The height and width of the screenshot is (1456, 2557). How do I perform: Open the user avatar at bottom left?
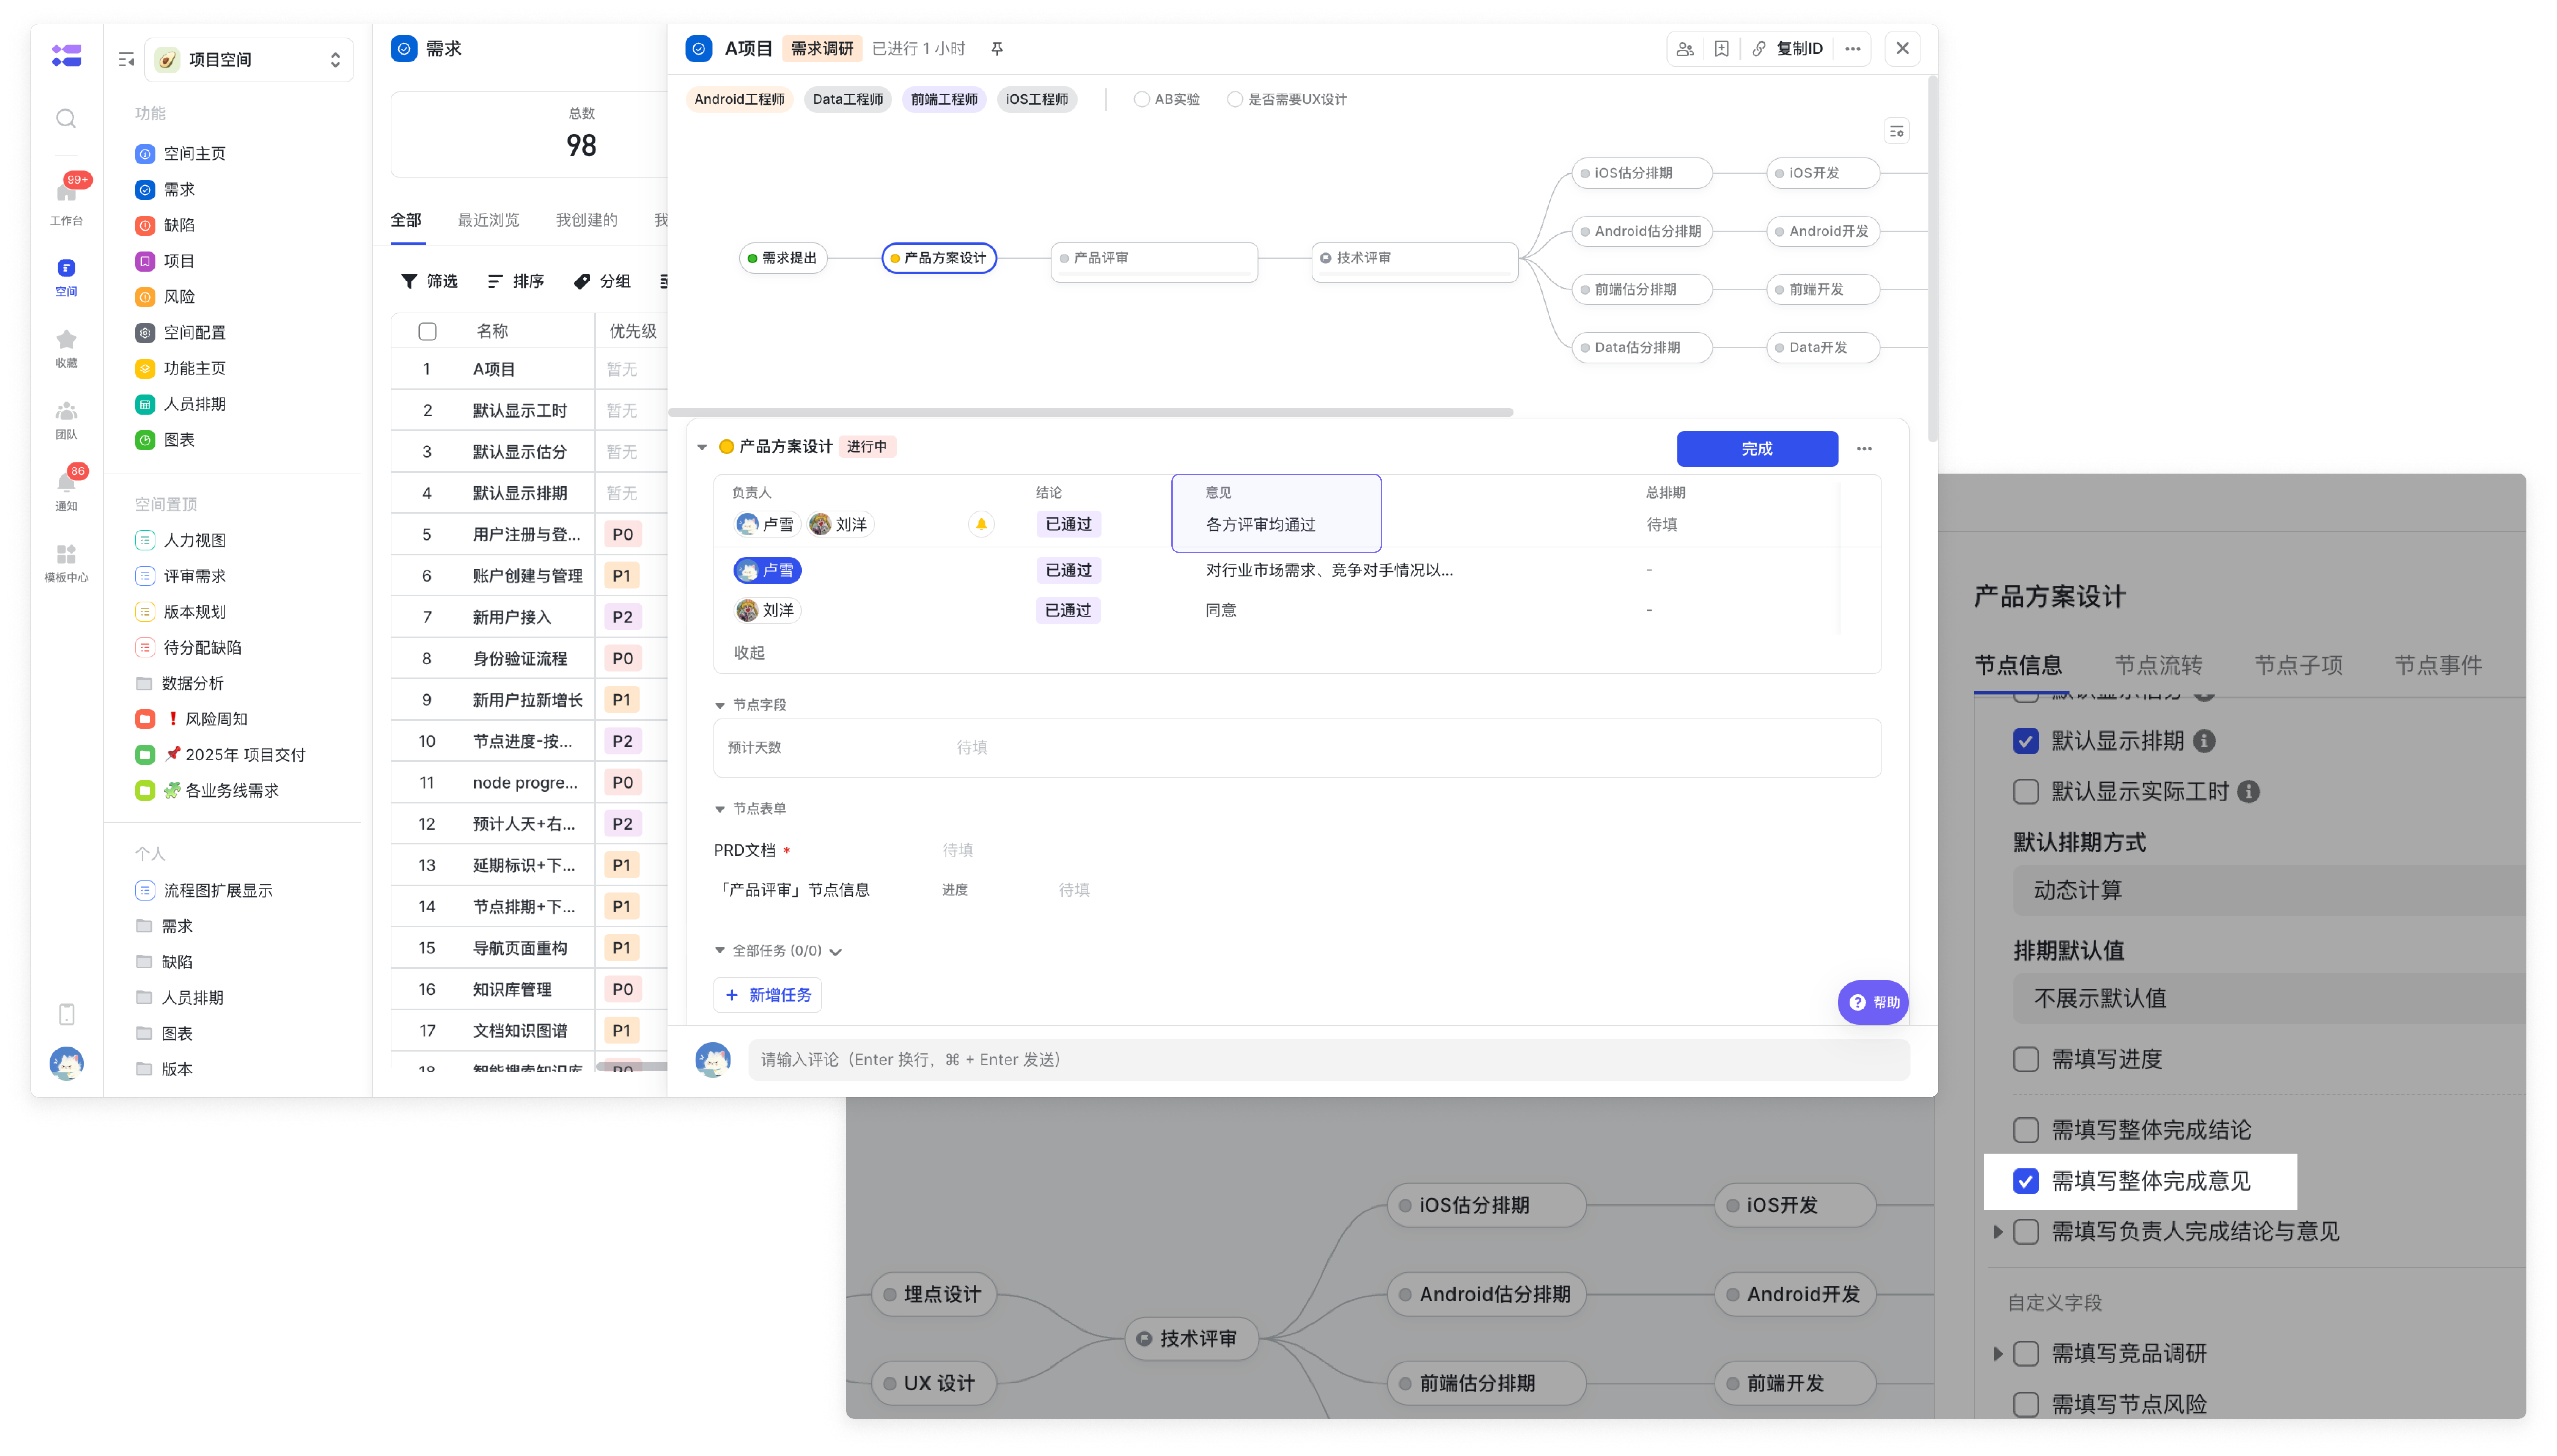tap(66, 1063)
